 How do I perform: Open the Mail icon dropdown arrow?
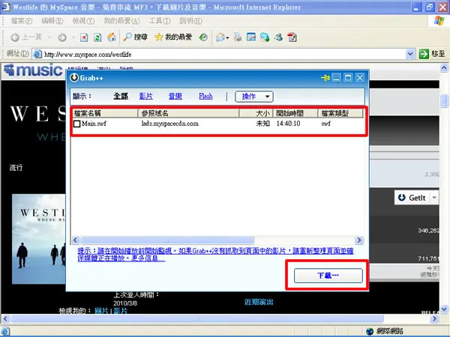227,37
